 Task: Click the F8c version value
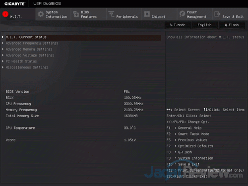(127, 92)
